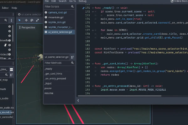The width and height of the screenshot is (188, 125).
Task: Toggle alphabetical sorting of the methods list
Action: 72,57
